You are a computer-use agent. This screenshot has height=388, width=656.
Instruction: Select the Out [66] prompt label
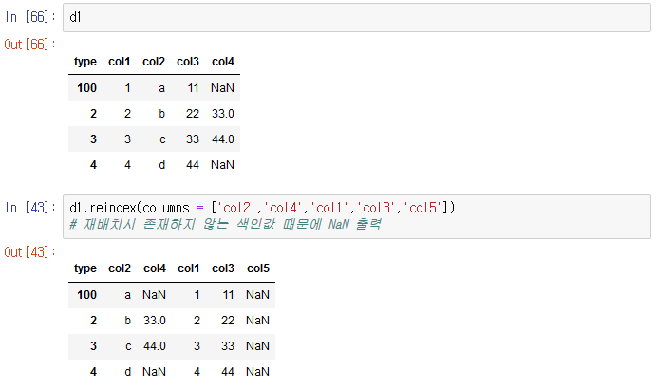(x=29, y=45)
